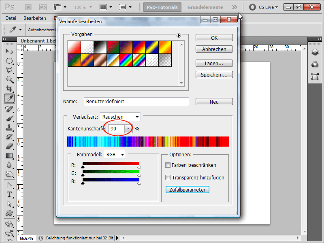
Task: Select the Magic Wand tool
Action: 9,79
